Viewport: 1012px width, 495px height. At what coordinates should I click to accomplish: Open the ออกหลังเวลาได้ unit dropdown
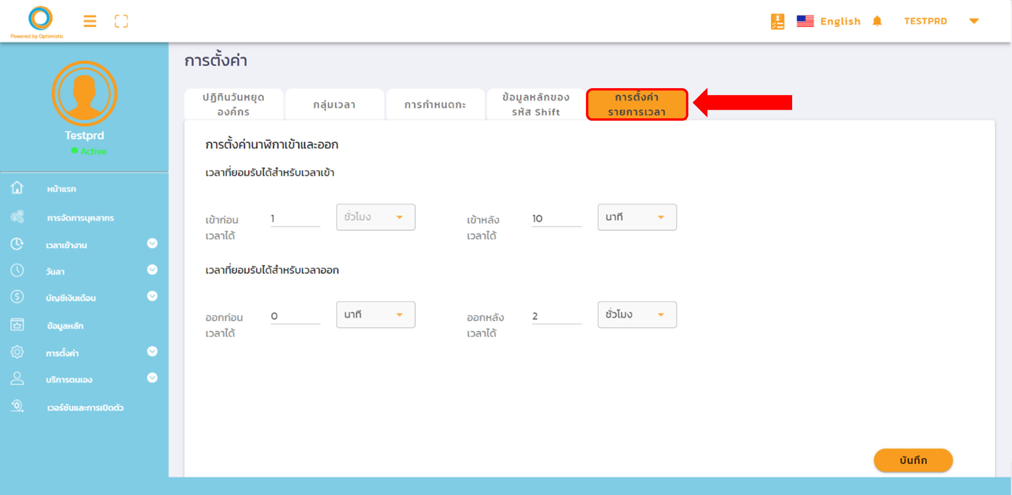coord(636,315)
